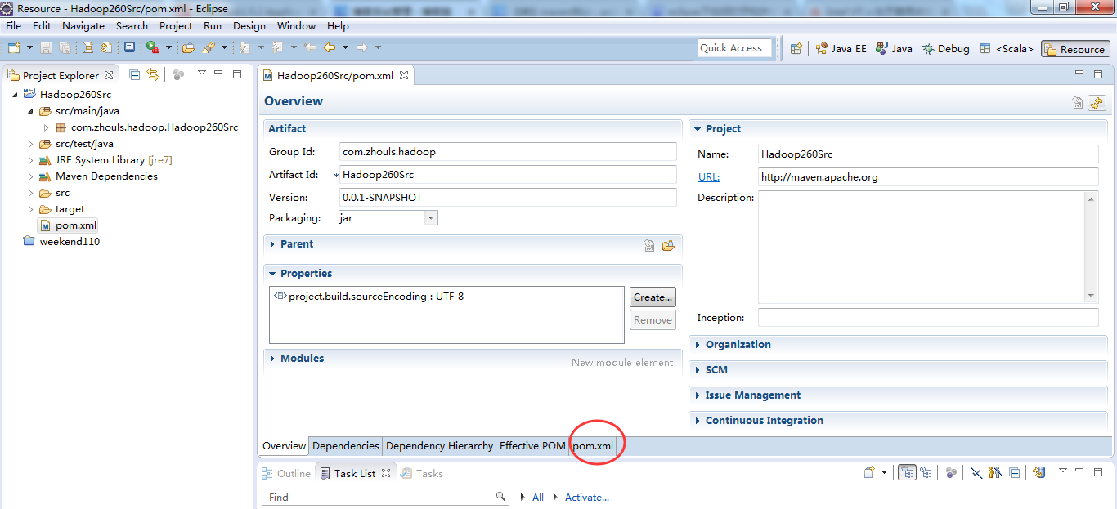Viewport: 1117px width, 509px height.
Task: Click the page icon beside refresh in Overview header
Action: click(1078, 103)
